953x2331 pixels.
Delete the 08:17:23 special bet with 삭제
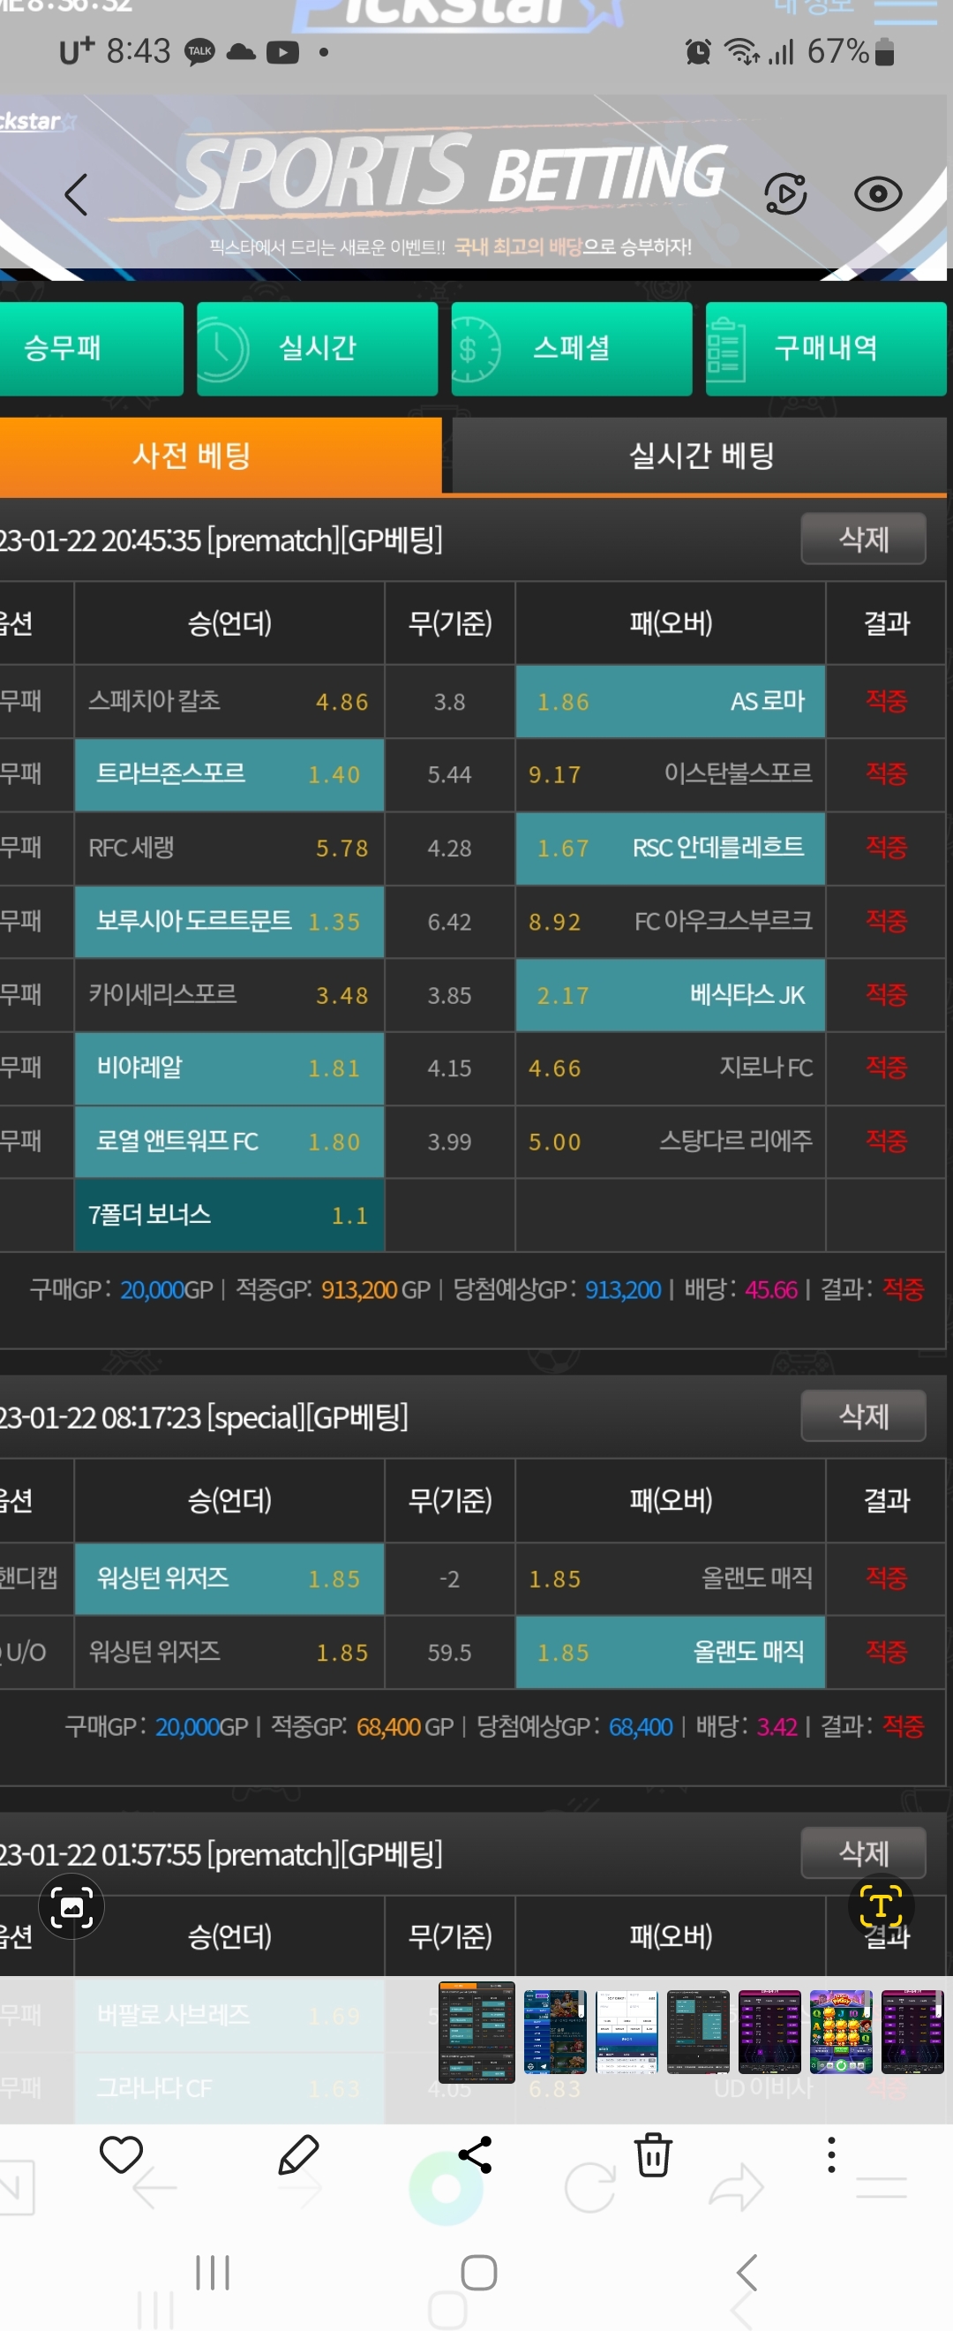pyautogui.click(x=864, y=1416)
